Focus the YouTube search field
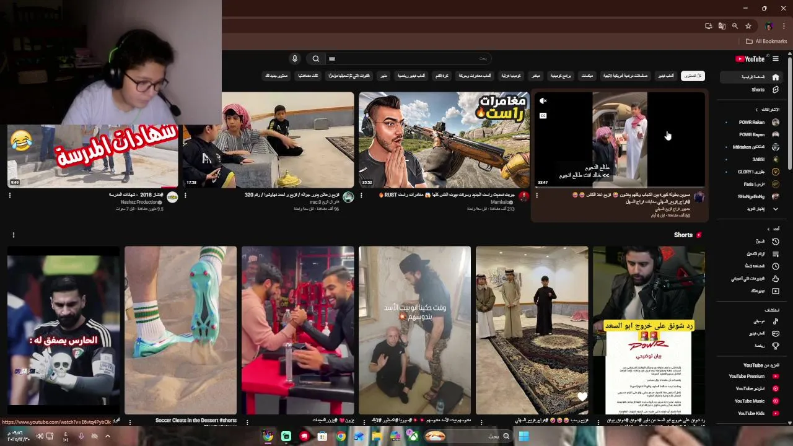793x446 pixels. pos(408,58)
